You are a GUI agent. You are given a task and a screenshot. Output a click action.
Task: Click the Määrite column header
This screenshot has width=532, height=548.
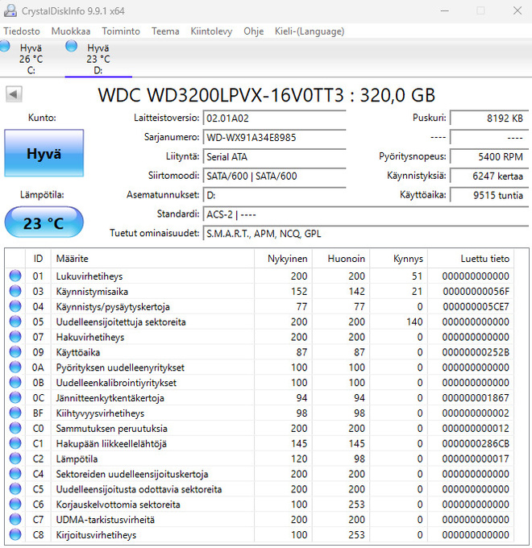point(153,259)
